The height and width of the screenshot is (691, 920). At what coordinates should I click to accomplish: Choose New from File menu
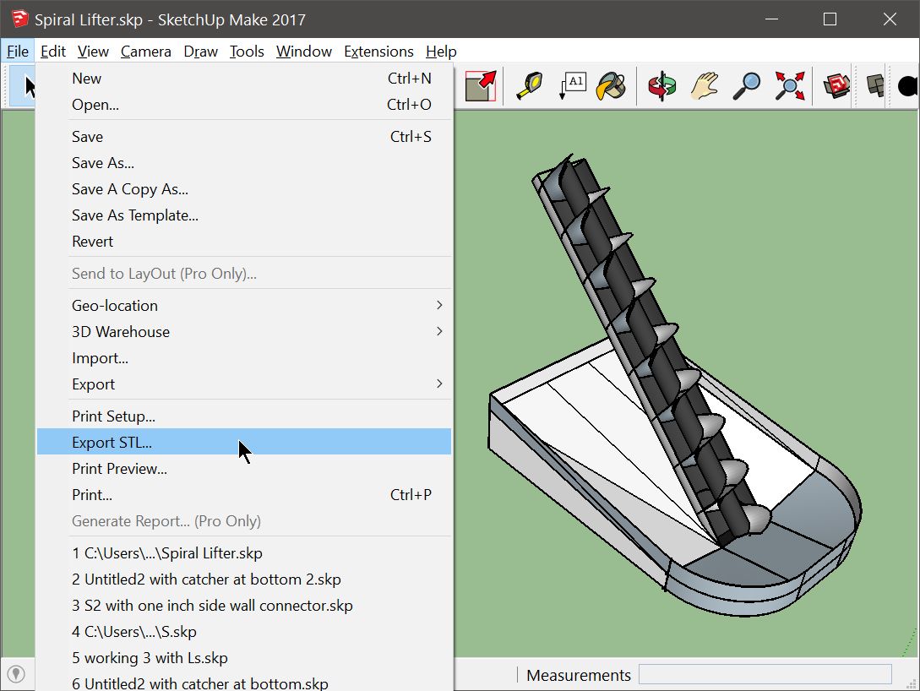pos(244,79)
